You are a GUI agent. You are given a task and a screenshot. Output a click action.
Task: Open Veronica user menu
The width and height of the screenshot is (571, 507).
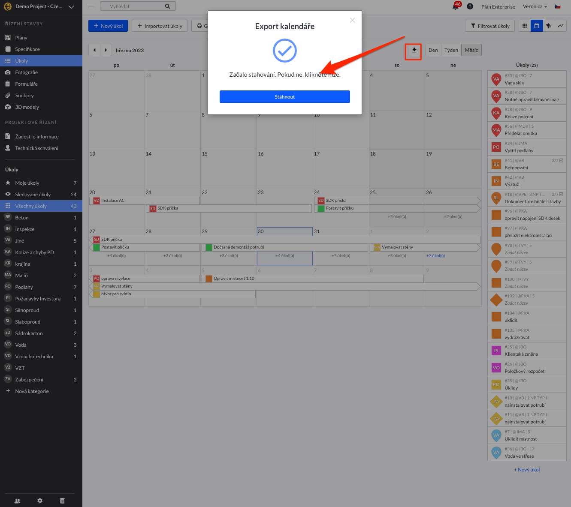(x=535, y=6)
